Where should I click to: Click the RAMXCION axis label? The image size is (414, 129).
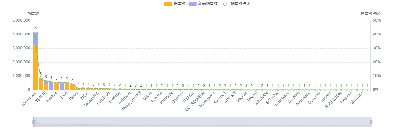coord(333,100)
